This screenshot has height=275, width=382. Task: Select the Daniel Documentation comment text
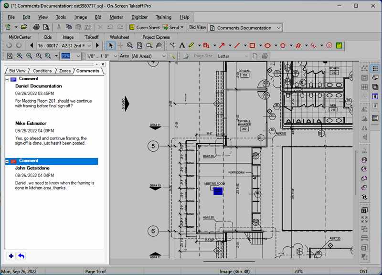pyautogui.click(x=53, y=104)
